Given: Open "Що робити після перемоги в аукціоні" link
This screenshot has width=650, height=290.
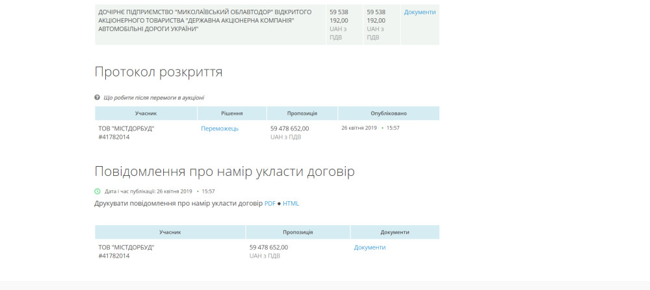Looking at the screenshot, I should point(153,97).
